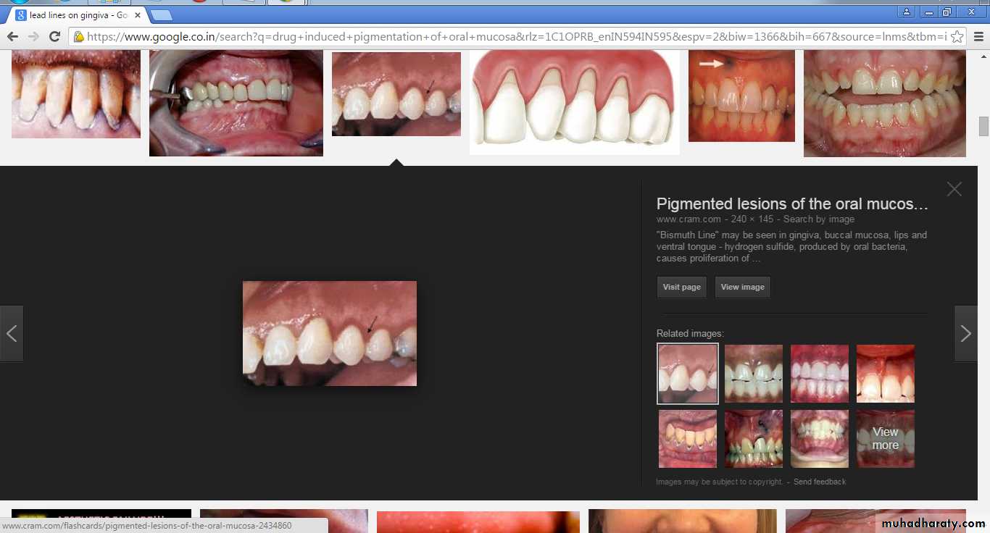
Task: Click the Visit page button
Action: 681,287
